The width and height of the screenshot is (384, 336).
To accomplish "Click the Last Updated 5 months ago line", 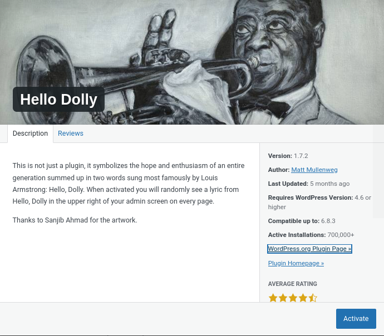I will (309, 184).
